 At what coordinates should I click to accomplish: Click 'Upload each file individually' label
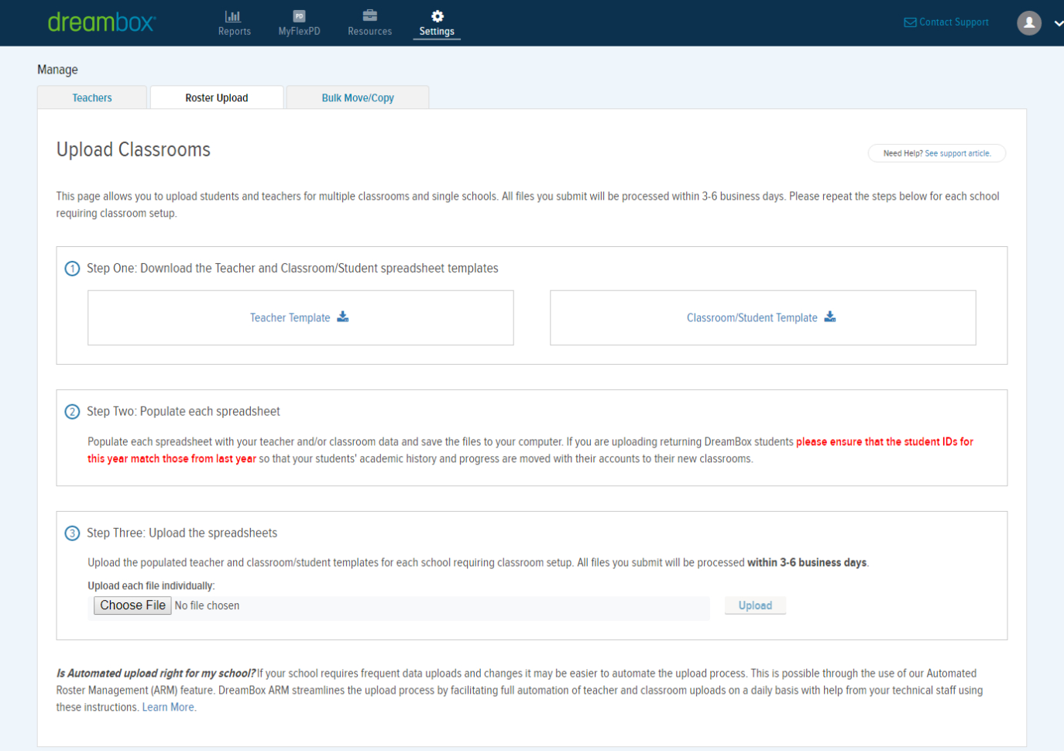coord(151,586)
